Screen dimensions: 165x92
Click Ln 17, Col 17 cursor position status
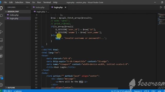tap(121, 91)
